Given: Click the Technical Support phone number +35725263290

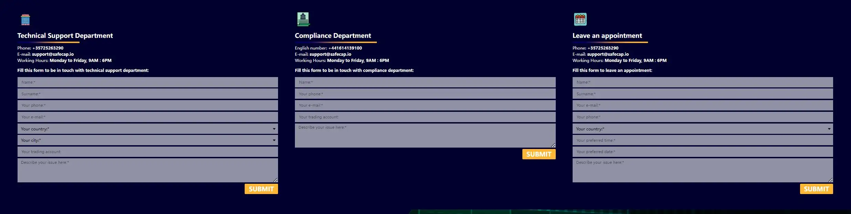Looking at the screenshot, I should click(48, 48).
